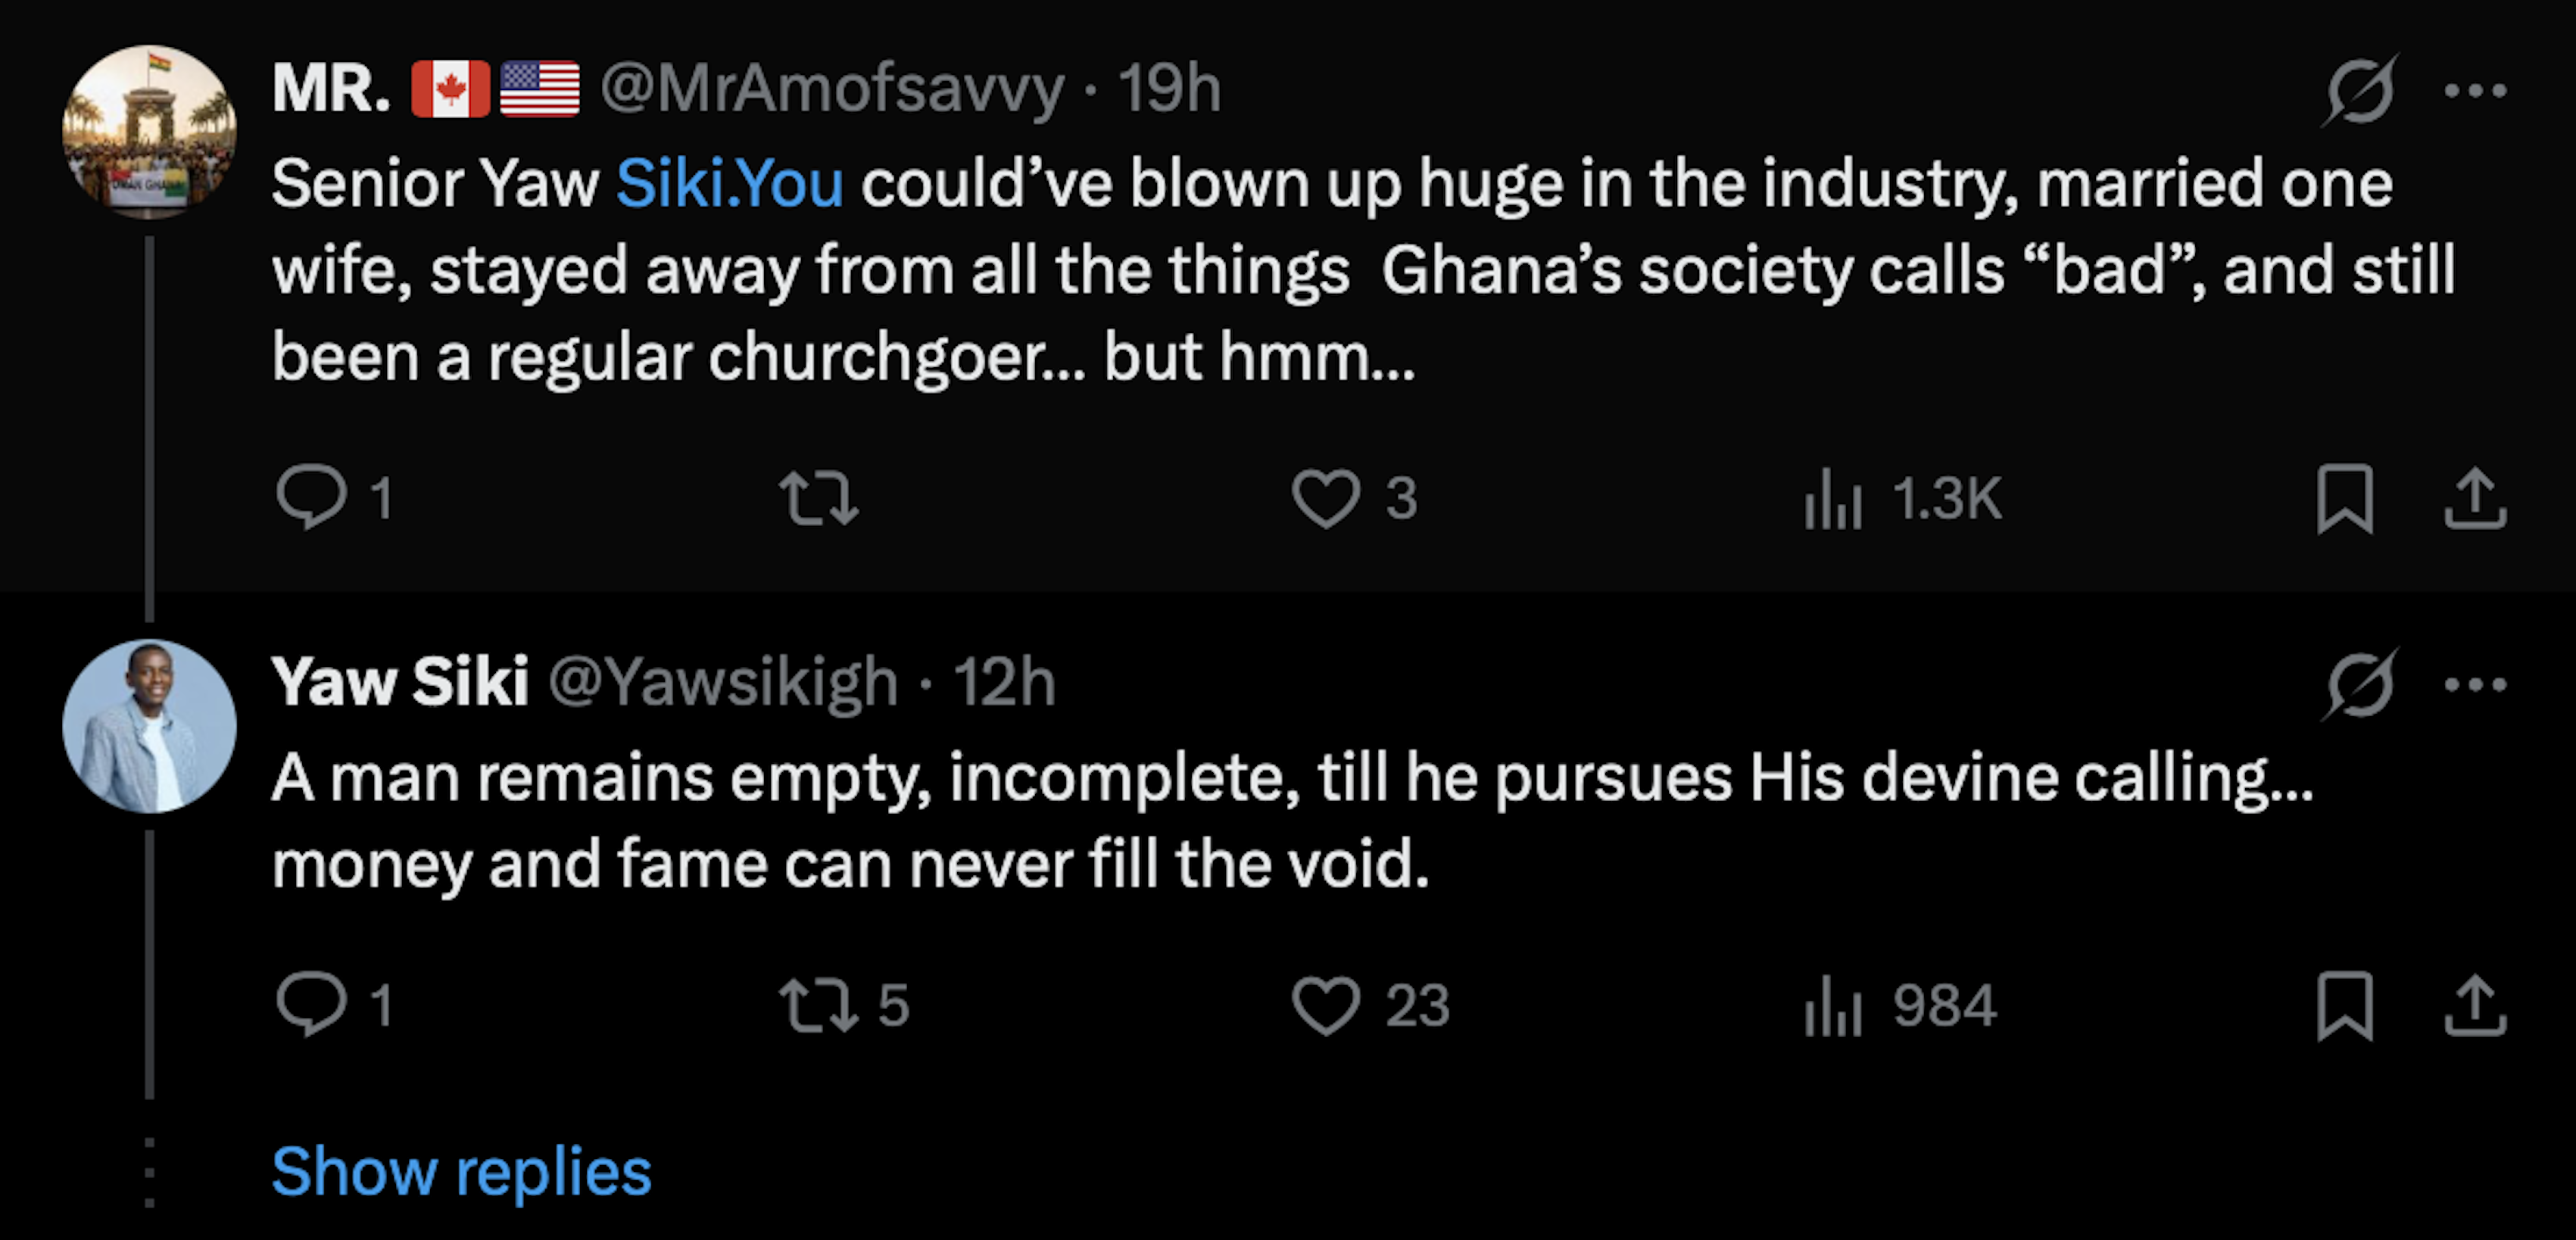View analytics for the 984 views tweet
The height and width of the screenshot is (1240, 2576).
coord(1833,1005)
